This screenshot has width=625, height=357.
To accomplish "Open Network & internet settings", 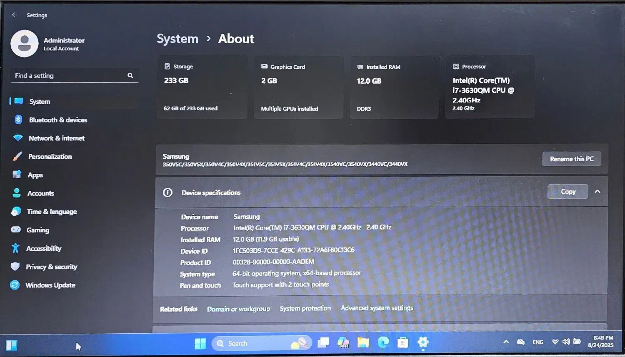I will click(57, 138).
